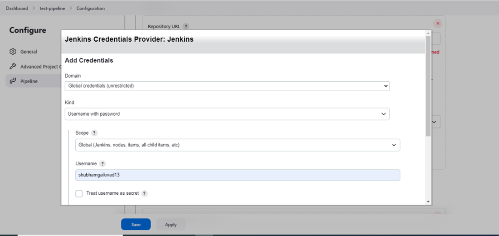The width and height of the screenshot is (499, 236).
Task: Click the dialog vertical scrollbar thumb
Action: click(428, 86)
